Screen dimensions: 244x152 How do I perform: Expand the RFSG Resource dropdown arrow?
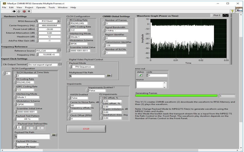click(x=59, y=21)
